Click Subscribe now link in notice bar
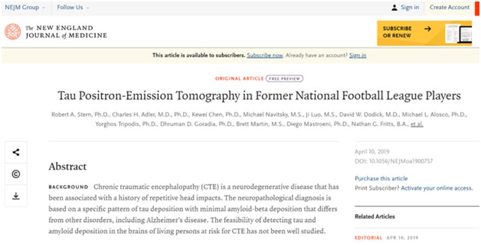 265,55
